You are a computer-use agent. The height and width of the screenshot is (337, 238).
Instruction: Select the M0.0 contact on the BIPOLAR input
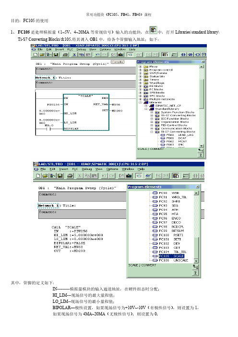[x=49, y=129]
